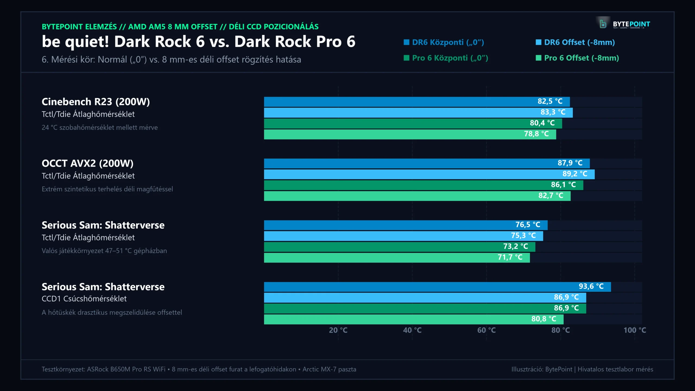
Task: Click 'Extrém szintetikus terhelés déli magfűtéssel' note
Action: pyautogui.click(x=107, y=189)
